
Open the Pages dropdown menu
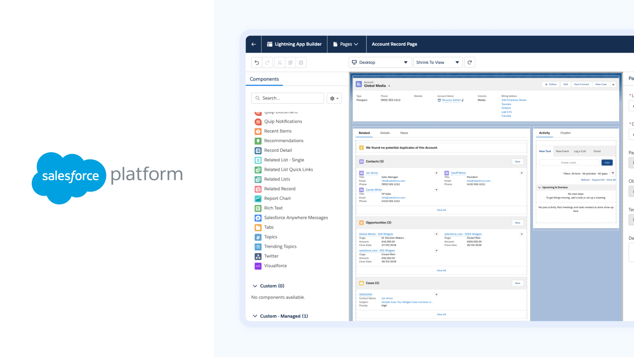(x=346, y=44)
